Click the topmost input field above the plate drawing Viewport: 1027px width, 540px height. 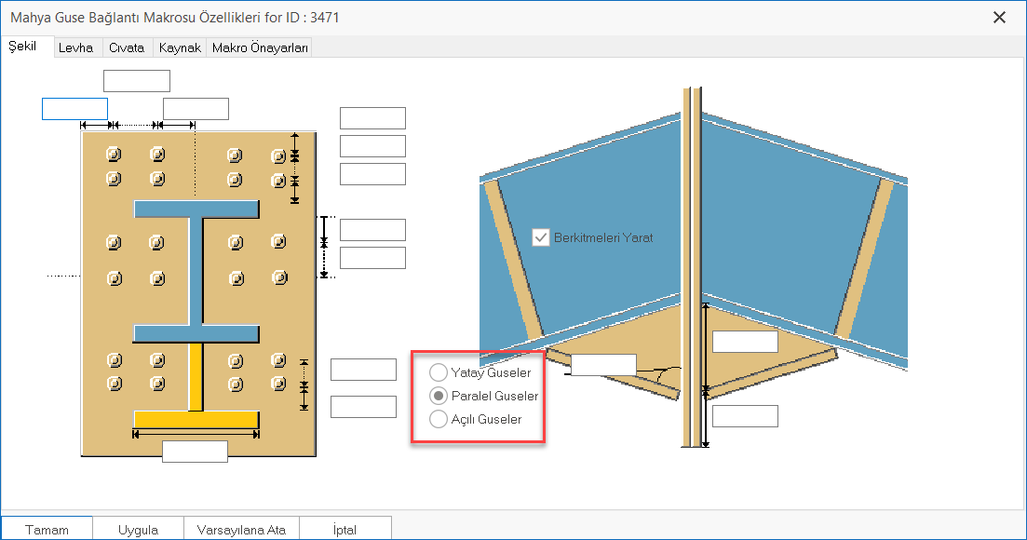137,81
